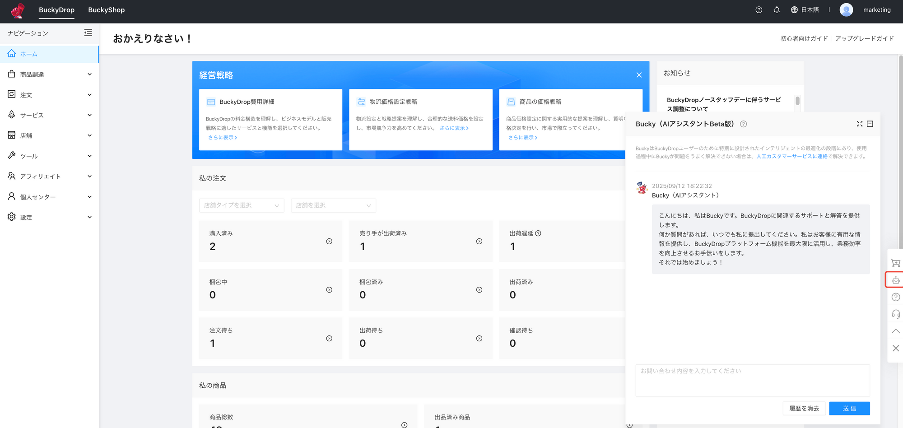Click the globe language icon
The width and height of the screenshot is (903, 428).
(x=794, y=10)
